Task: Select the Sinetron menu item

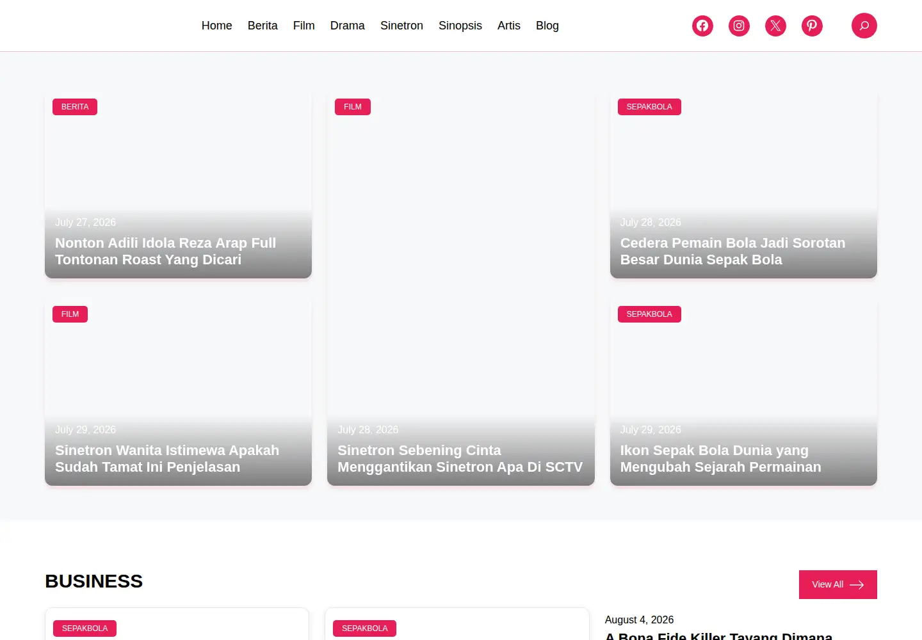Action: tap(401, 26)
